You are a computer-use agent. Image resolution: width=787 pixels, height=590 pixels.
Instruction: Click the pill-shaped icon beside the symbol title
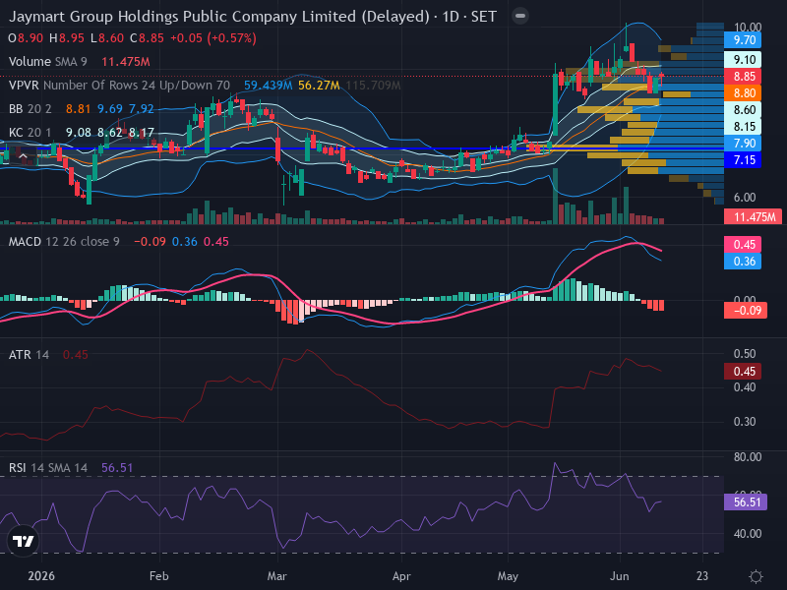(520, 16)
